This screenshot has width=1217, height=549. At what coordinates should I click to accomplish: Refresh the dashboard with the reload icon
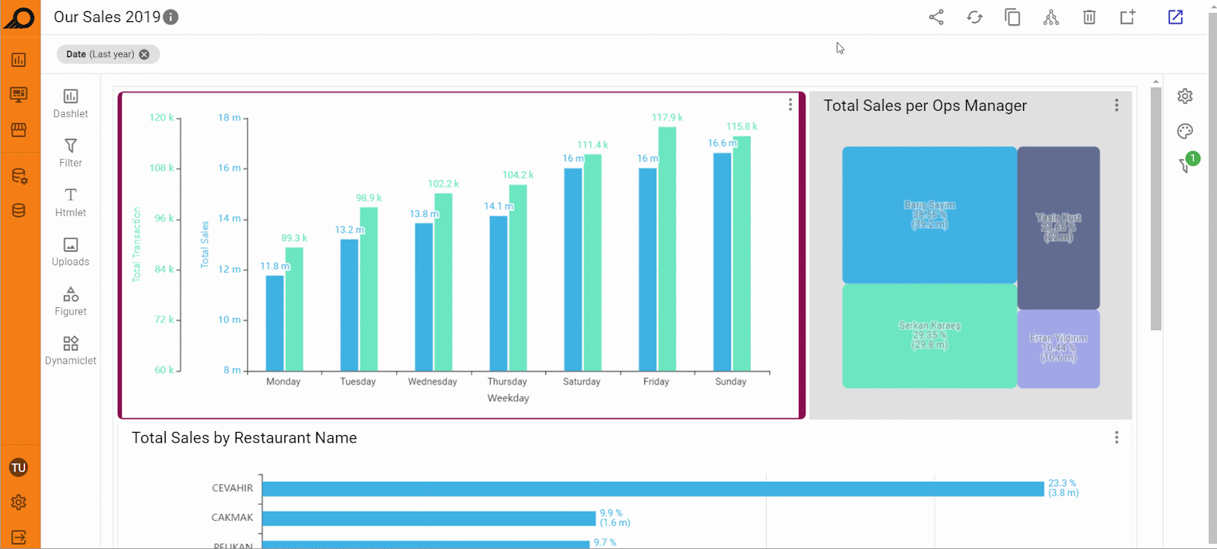pyautogui.click(x=974, y=17)
